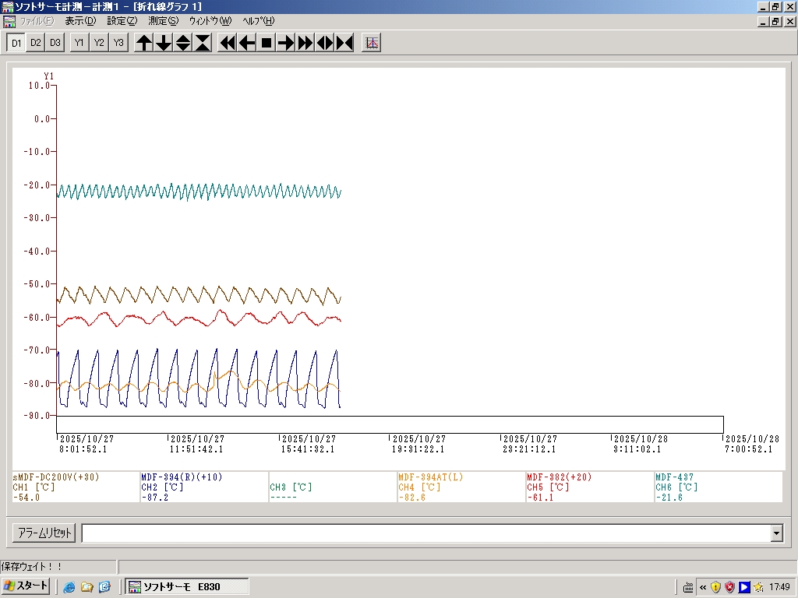798x598 pixels.
Task: Toggle the D1 display button
Action: coord(16,43)
